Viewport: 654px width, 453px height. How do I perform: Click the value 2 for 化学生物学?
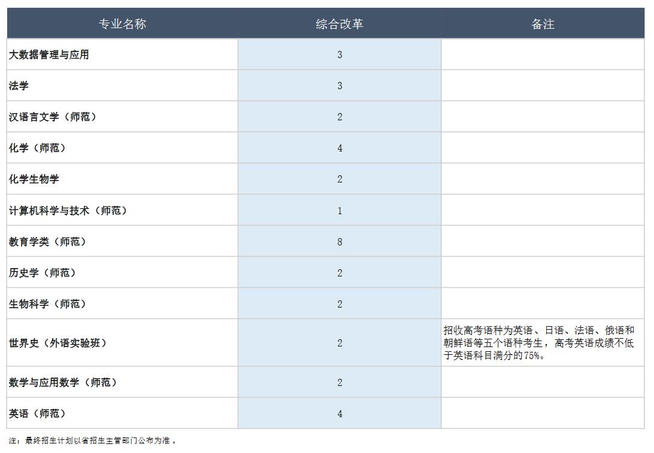point(340,179)
